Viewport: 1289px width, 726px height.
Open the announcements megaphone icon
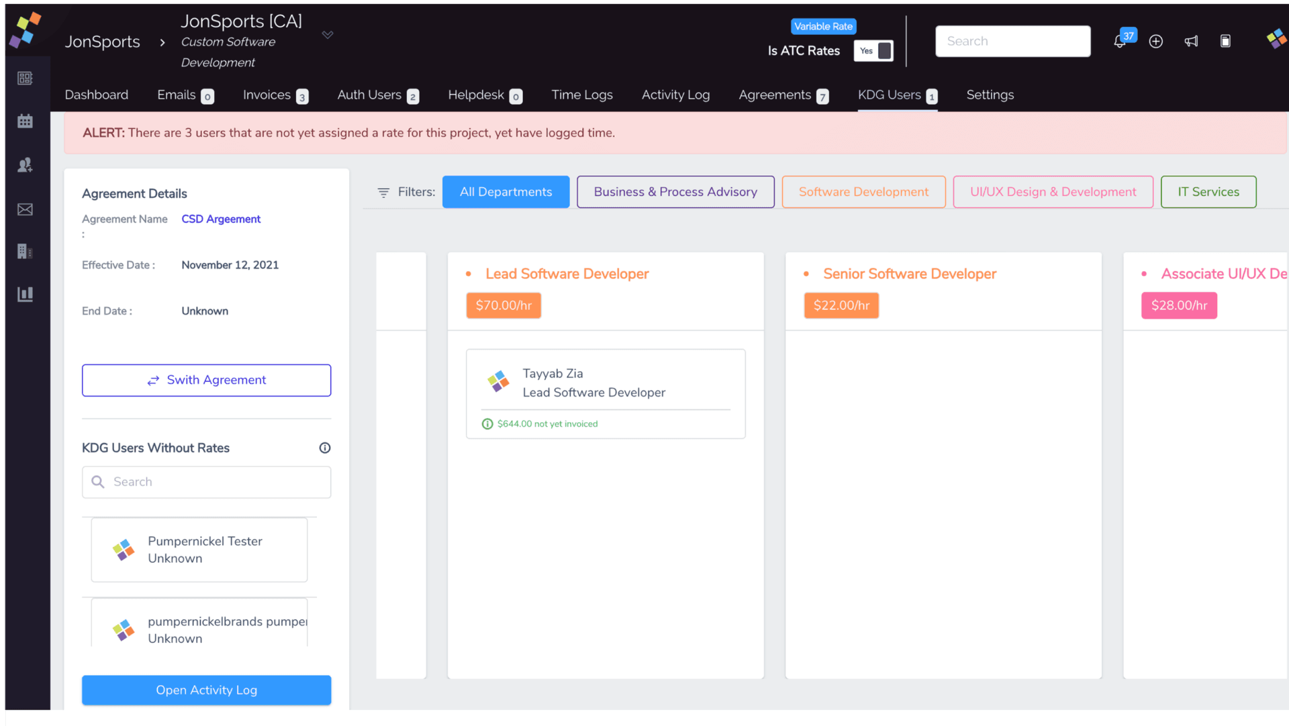pyautogui.click(x=1191, y=42)
